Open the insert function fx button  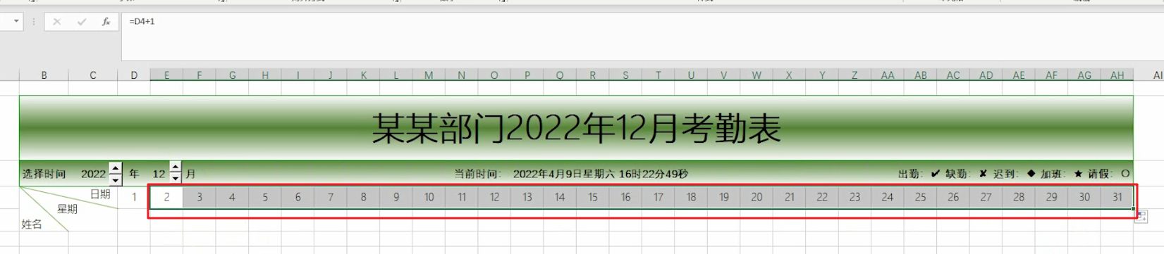tap(106, 22)
